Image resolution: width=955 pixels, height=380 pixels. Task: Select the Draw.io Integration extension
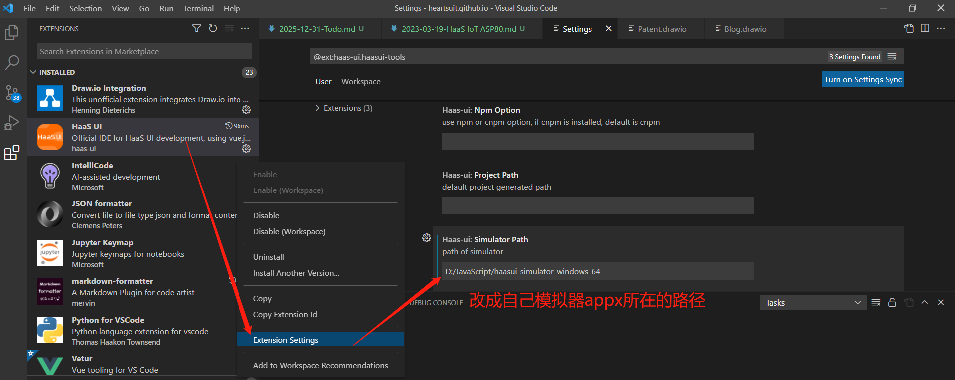point(143,98)
